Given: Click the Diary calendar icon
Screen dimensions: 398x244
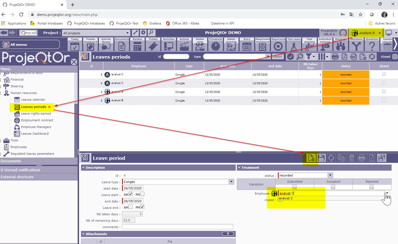Looking at the screenshot, I should coord(247,46).
